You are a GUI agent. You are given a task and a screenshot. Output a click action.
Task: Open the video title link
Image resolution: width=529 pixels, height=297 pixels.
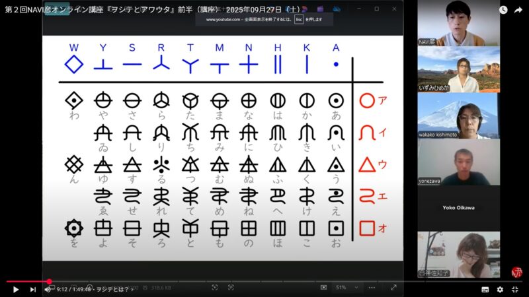(153, 9)
